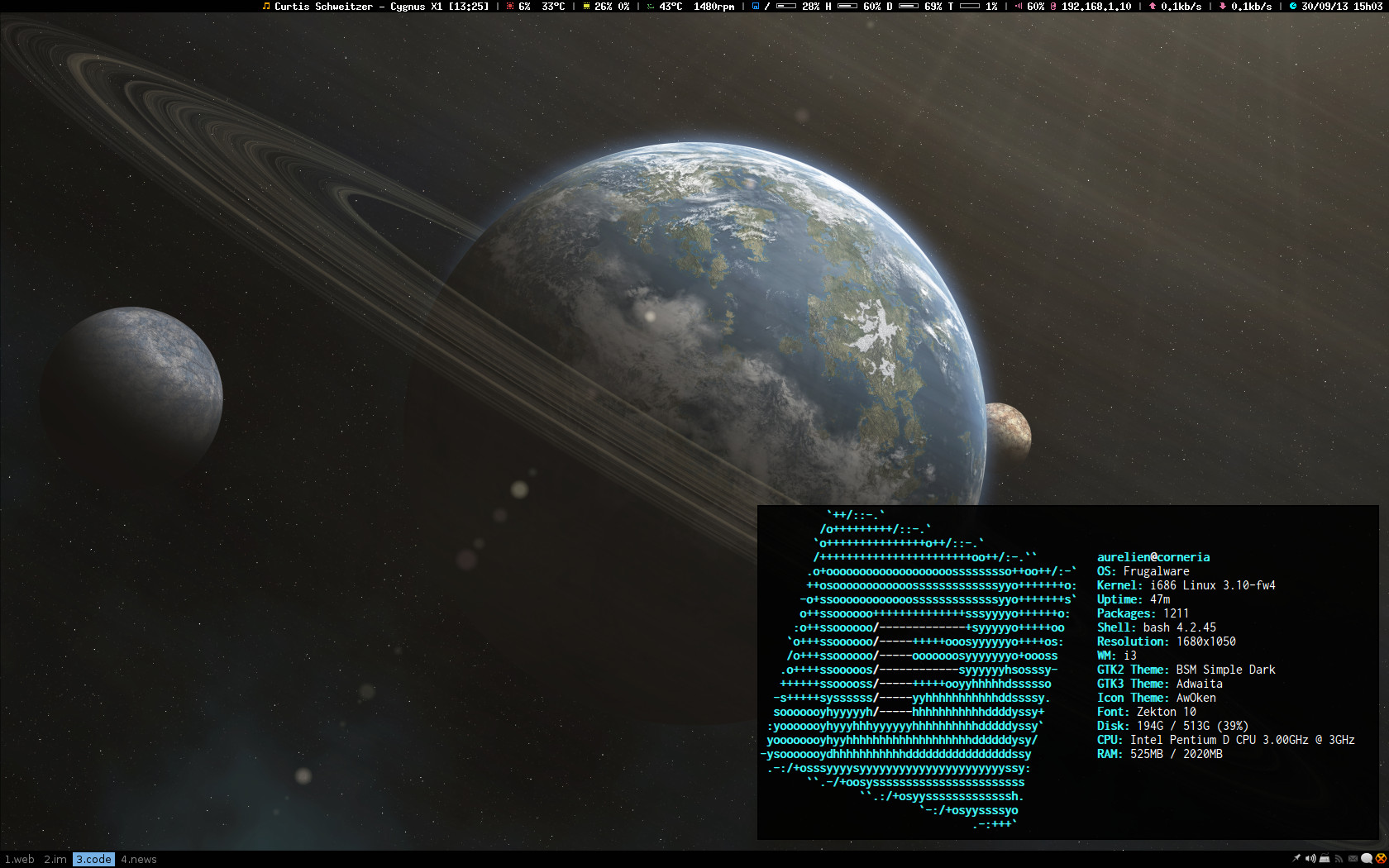Click the root partition usage bar at 28%
The width and height of the screenshot is (1389, 868).
click(786, 6)
